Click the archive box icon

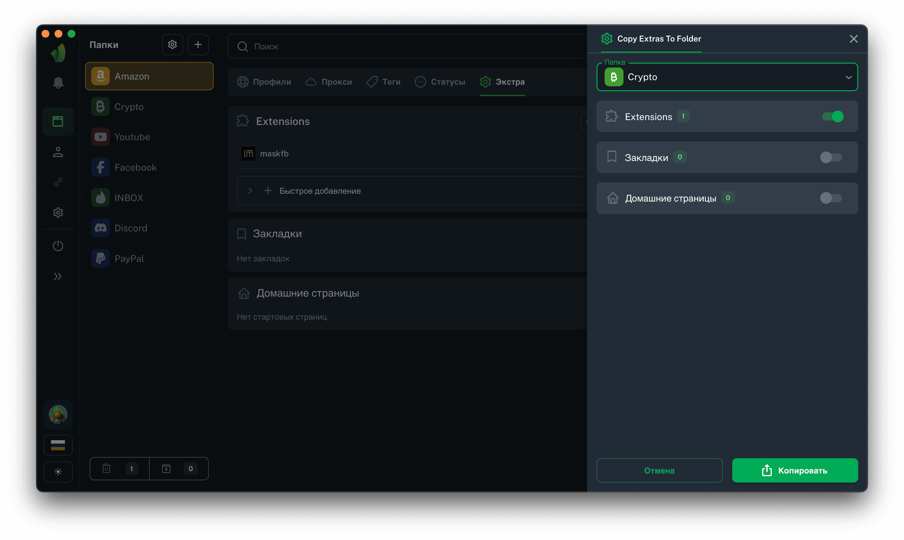point(166,468)
